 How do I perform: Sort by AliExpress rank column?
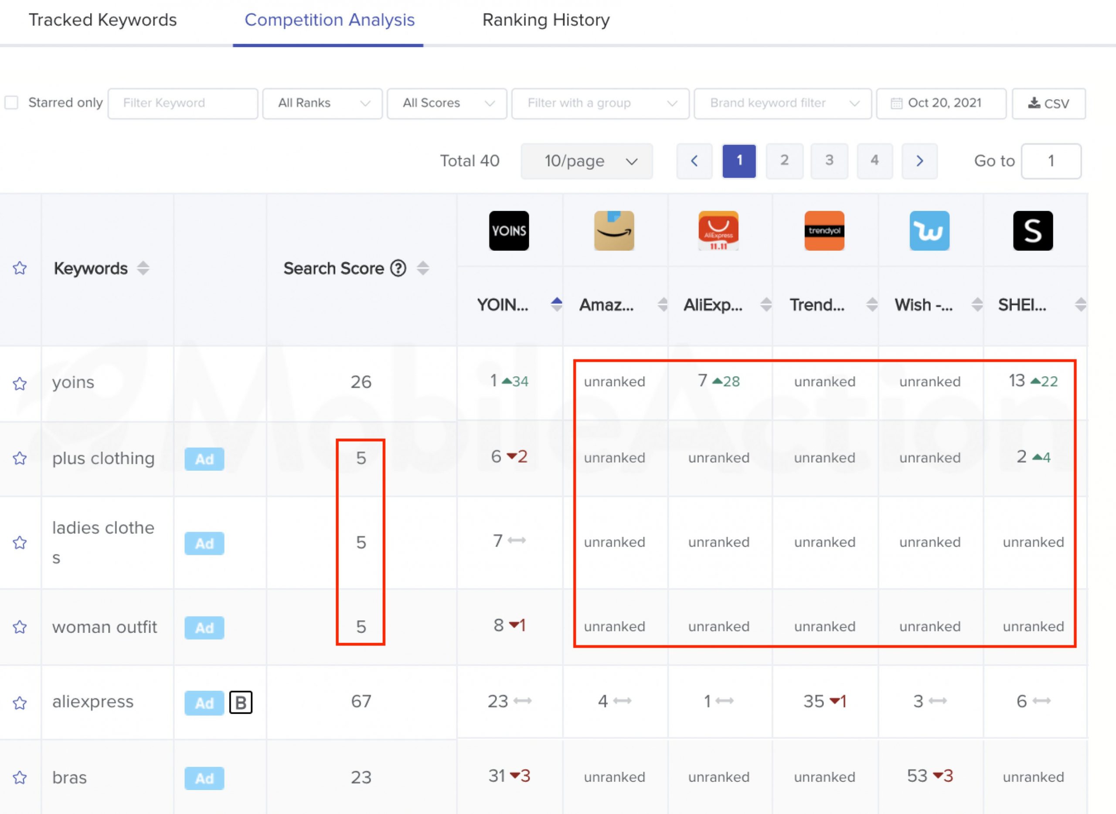(x=766, y=305)
